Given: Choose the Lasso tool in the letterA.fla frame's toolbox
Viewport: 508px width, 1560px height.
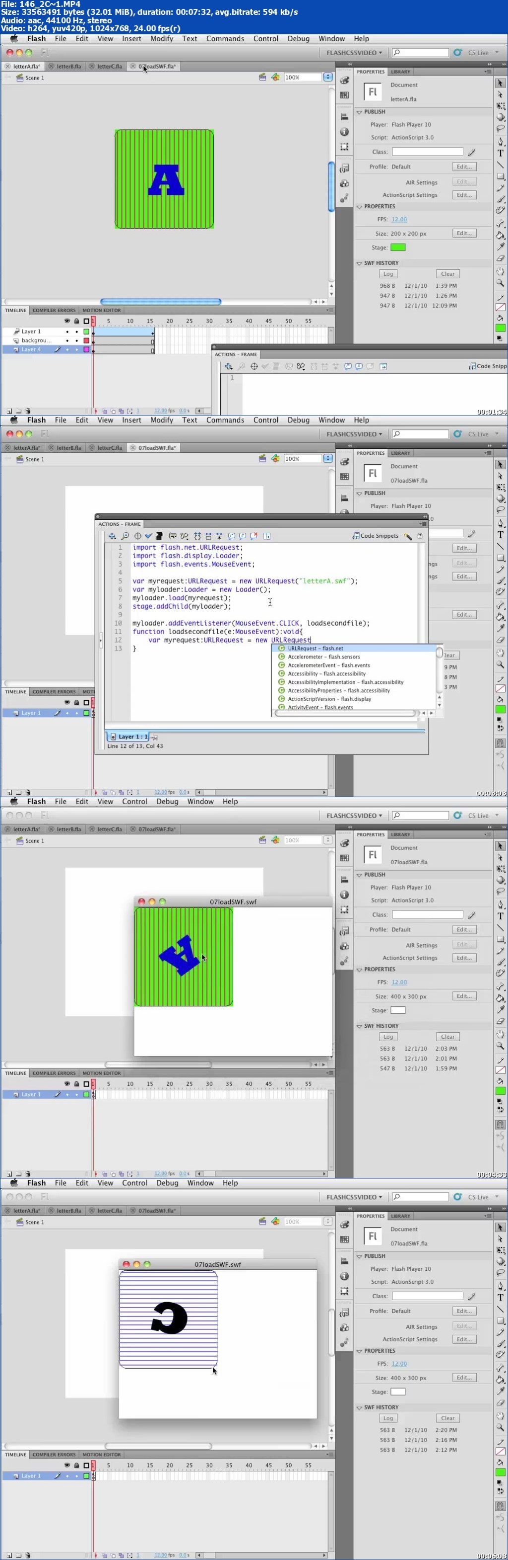Looking at the screenshot, I should (x=500, y=129).
